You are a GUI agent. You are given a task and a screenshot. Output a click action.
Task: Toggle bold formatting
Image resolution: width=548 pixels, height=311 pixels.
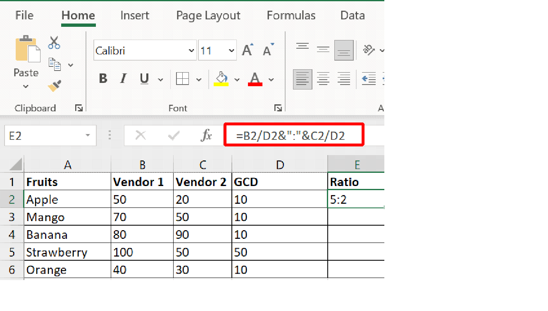(102, 79)
